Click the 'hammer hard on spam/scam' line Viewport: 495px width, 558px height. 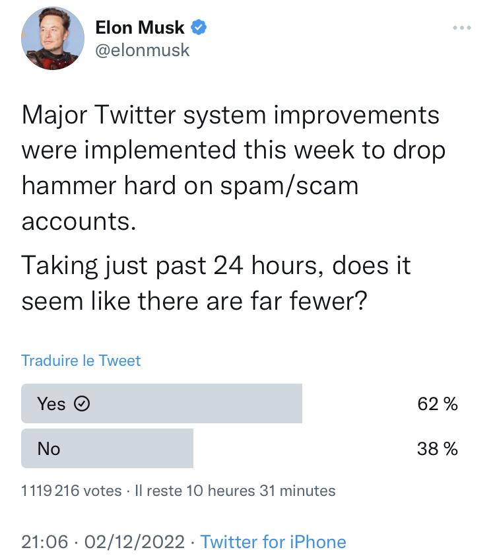tap(190, 186)
